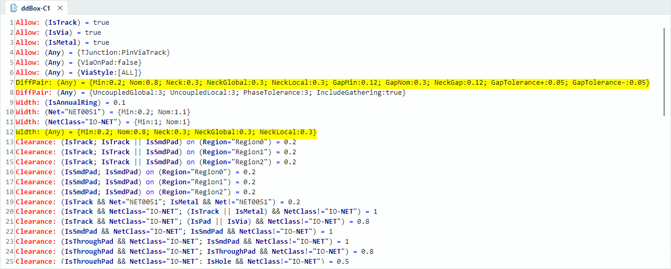
Task: Click Clearance IsThroughPad IsHole line 25
Action: coord(182,262)
